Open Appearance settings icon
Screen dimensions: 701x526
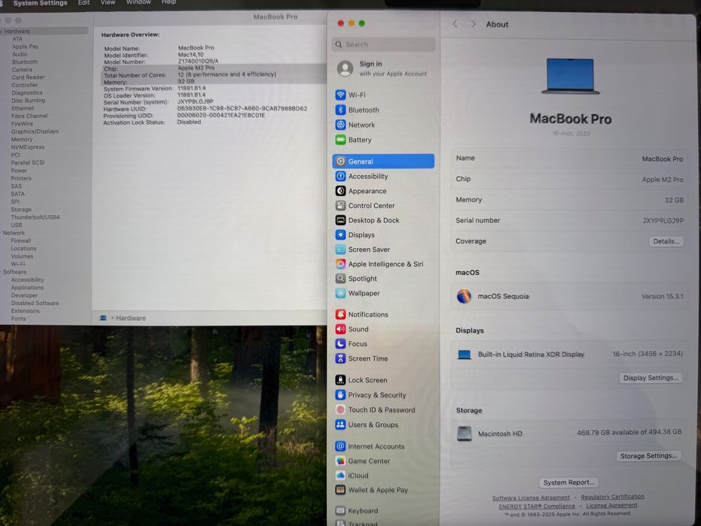pos(340,191)
